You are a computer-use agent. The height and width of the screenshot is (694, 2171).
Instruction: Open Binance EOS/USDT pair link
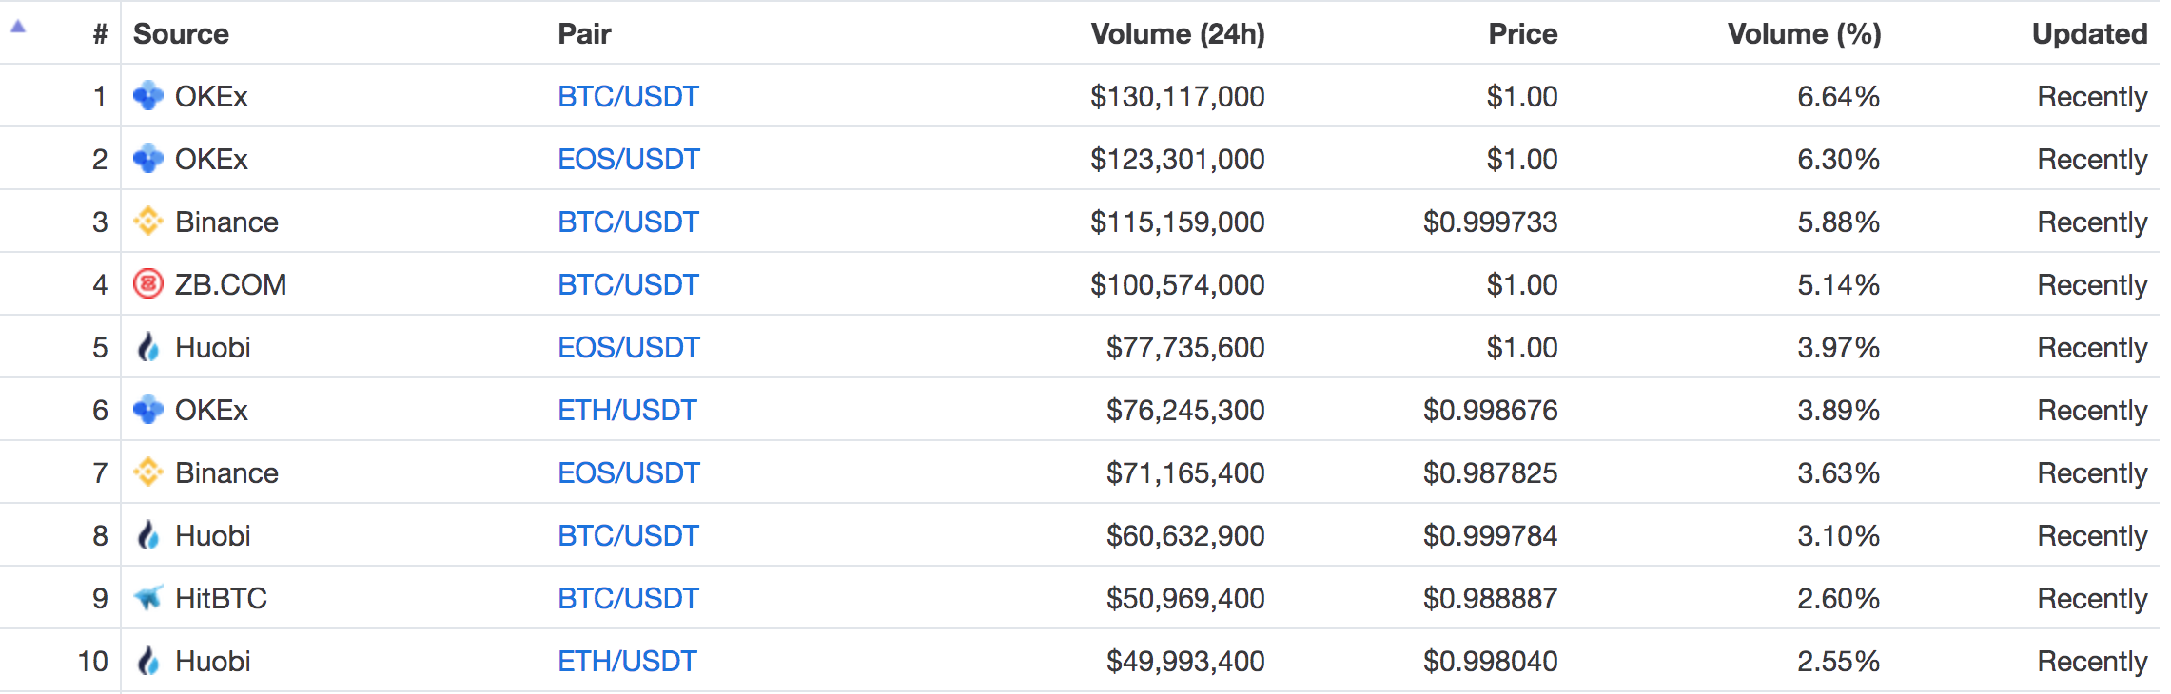click(x=628, y=472)
